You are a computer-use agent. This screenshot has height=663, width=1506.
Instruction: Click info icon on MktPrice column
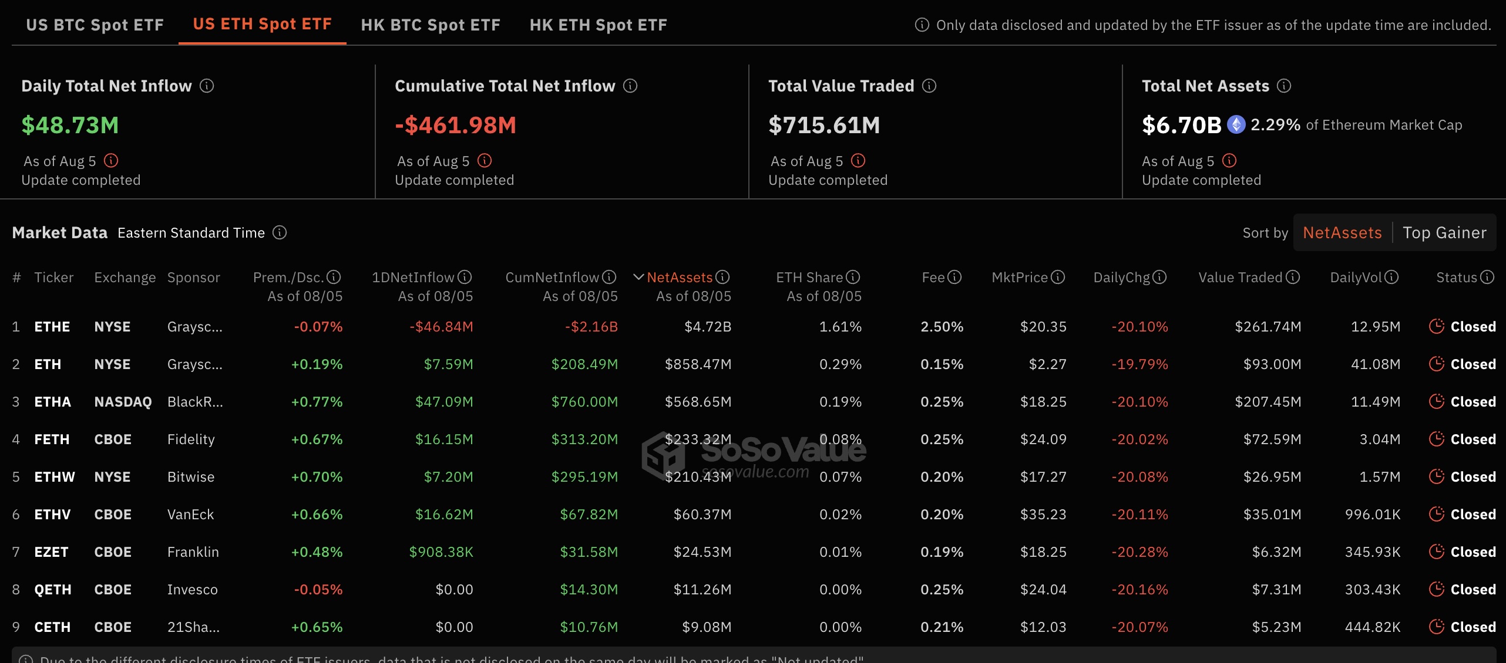tap(1058, 277)
